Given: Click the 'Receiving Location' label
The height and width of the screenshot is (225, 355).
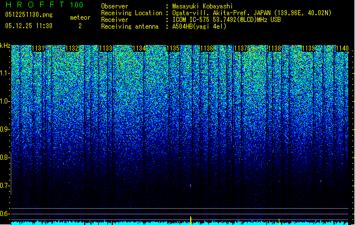Looking at the screenshot, I should 132,13.
